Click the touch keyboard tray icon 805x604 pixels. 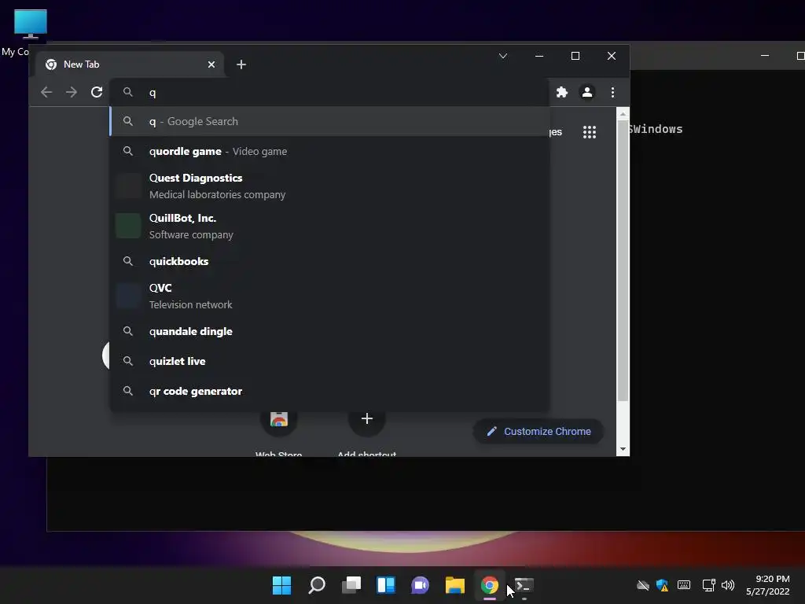click(x=684, y=585)
